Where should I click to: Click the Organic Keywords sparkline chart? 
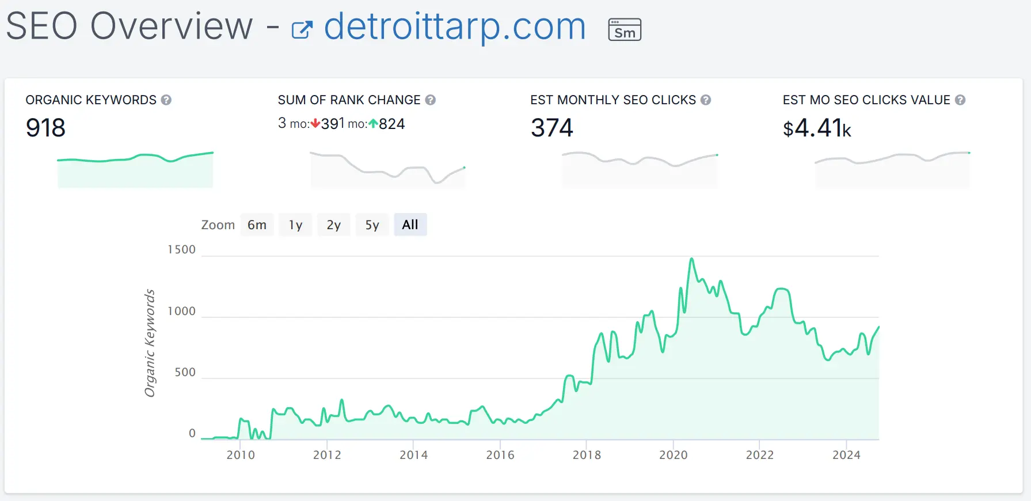[x=135, y=169]
